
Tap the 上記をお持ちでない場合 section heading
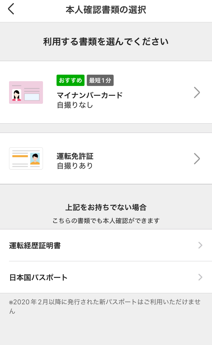tap(106, 208)
